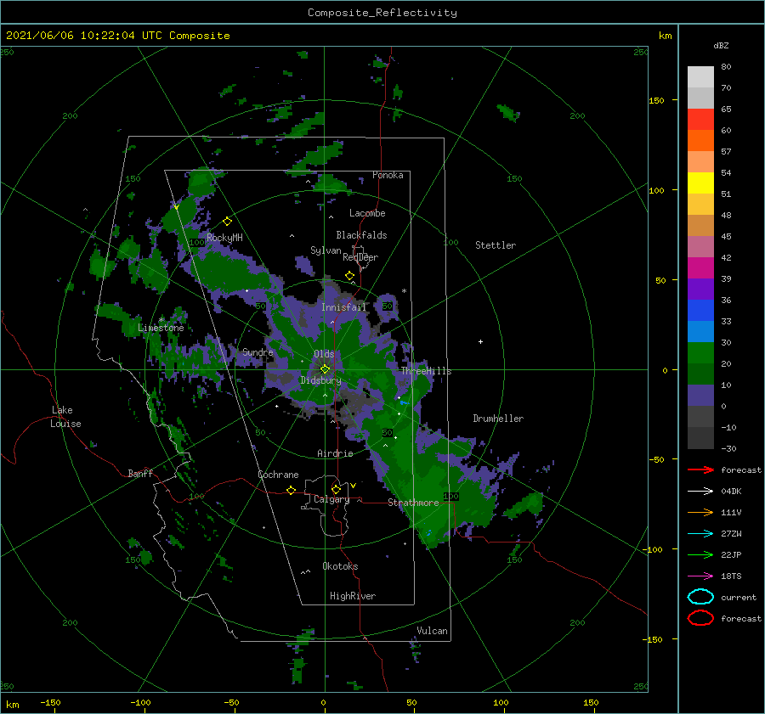The width and height of the screenshot is (765, 714).
Task: Click the yellow diamond marker near RockyMH
Action: 227,222
